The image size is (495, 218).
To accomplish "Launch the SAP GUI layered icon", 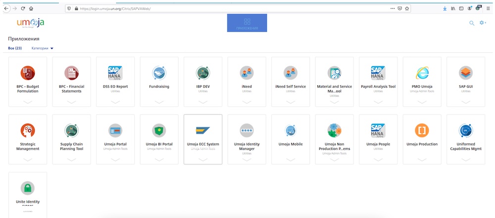I will (x=466, y=73).
